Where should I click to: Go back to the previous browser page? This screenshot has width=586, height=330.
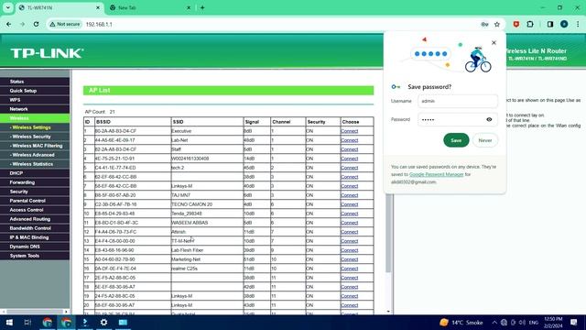pos(8,25)
